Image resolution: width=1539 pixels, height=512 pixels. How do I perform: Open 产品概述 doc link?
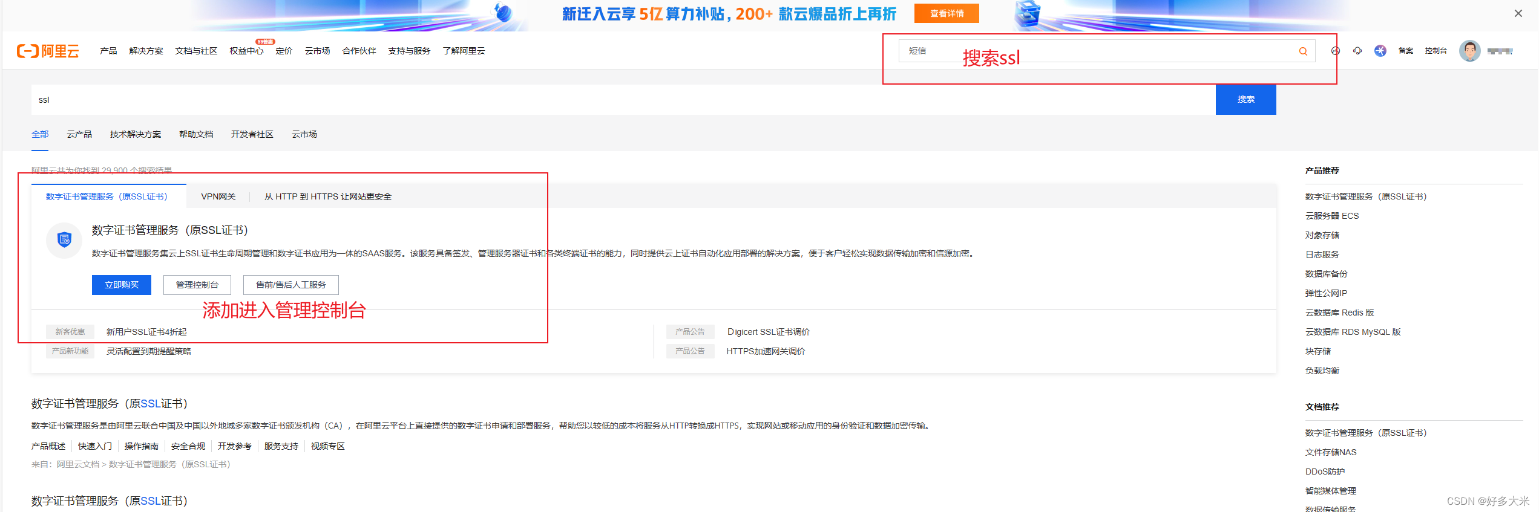pos(48,446)
